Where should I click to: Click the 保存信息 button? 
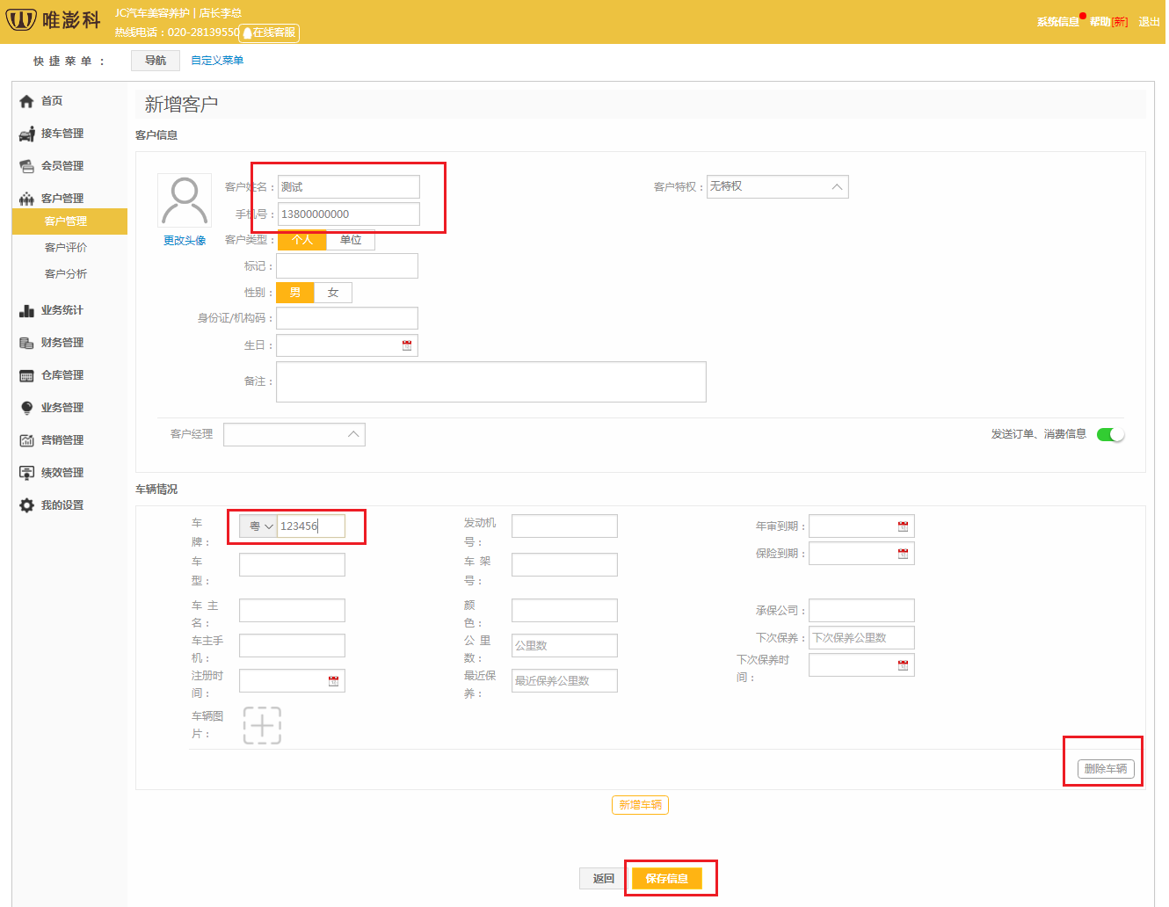(666, 878)
